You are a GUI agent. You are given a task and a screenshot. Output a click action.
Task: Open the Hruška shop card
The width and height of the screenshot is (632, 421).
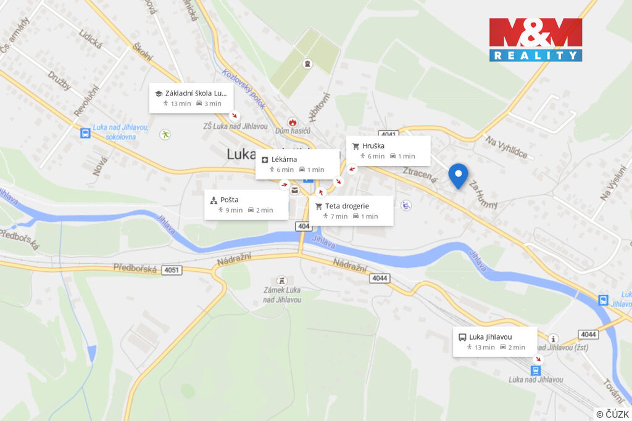coord(388,150)
